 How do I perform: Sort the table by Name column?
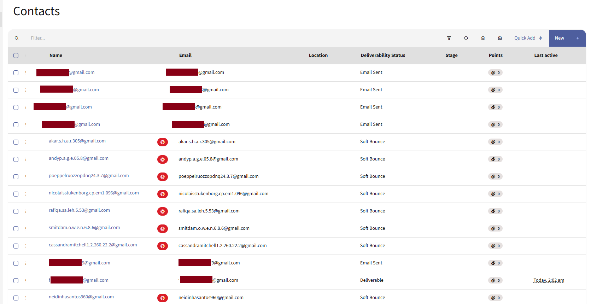click(56, 55)
